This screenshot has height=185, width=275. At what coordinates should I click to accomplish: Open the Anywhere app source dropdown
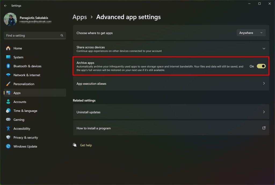tap(251, 33)
